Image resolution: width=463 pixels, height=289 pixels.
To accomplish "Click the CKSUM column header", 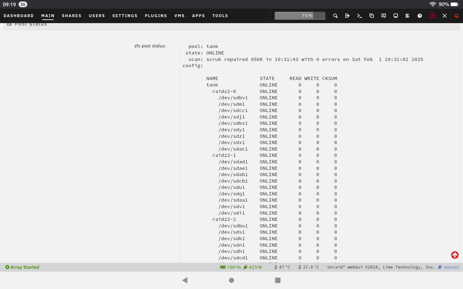I will [330, 79].
